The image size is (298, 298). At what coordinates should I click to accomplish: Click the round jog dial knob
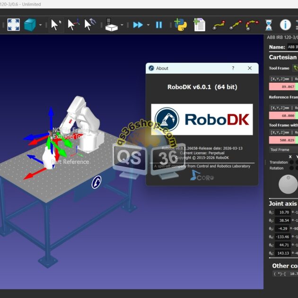[x=288, y=184]
